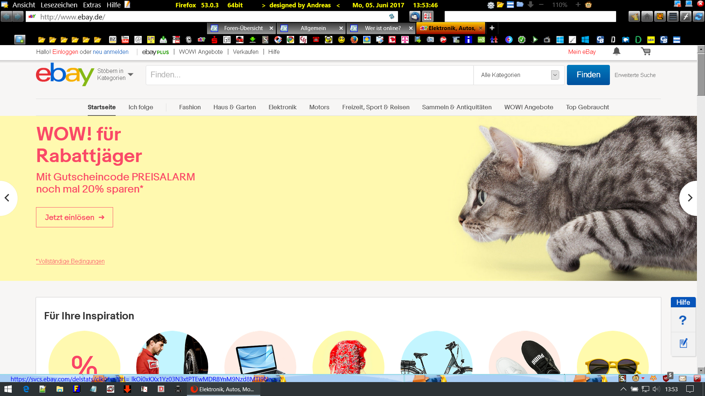Click the notification bell icon

tap(617, 52)
